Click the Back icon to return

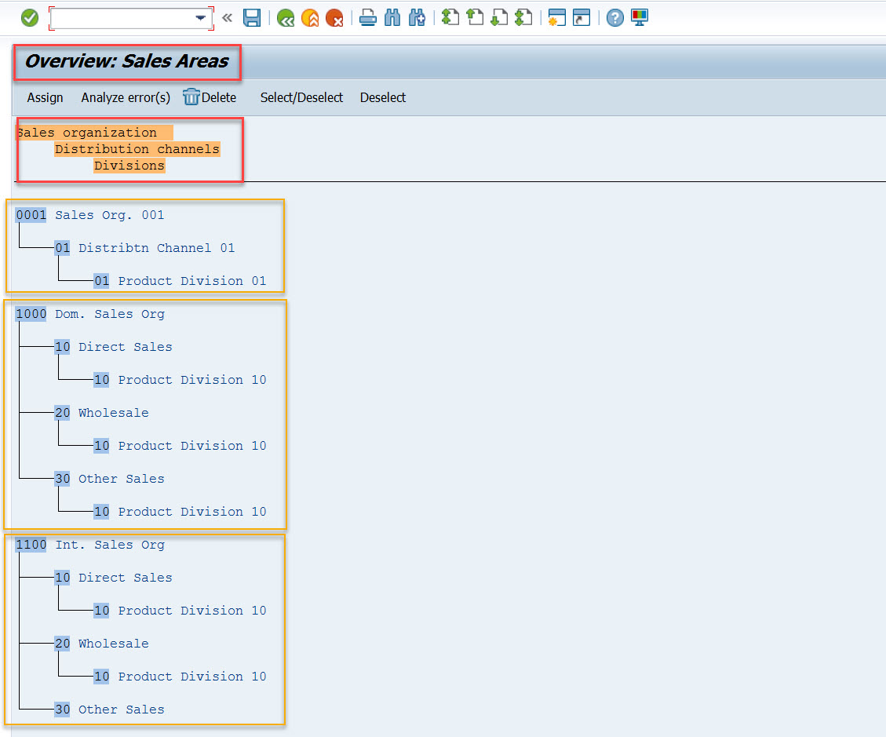point(285,17)
